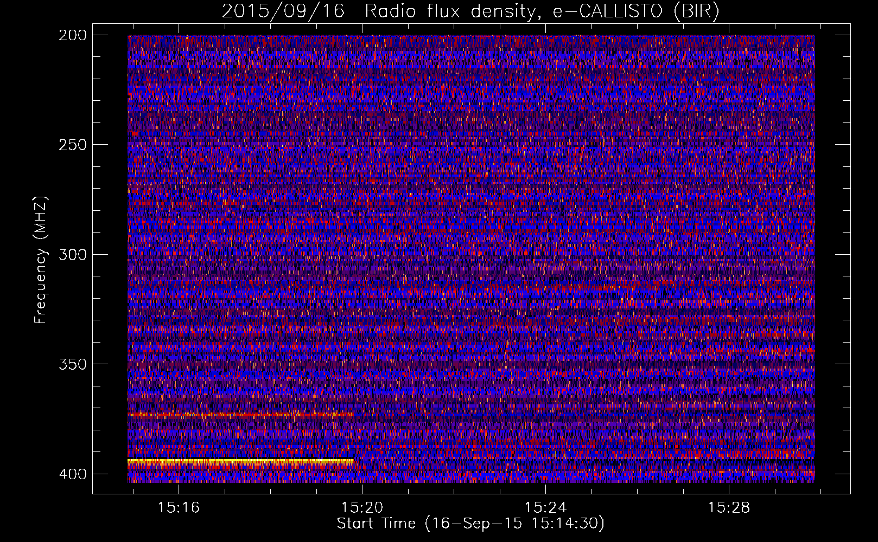Click the 15:20 time tick label
The image size is (878, 542).
pos(362,507)
